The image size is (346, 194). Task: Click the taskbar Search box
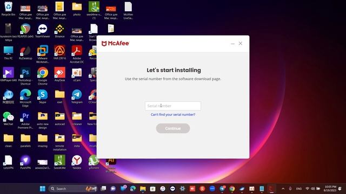pos(73,189)
